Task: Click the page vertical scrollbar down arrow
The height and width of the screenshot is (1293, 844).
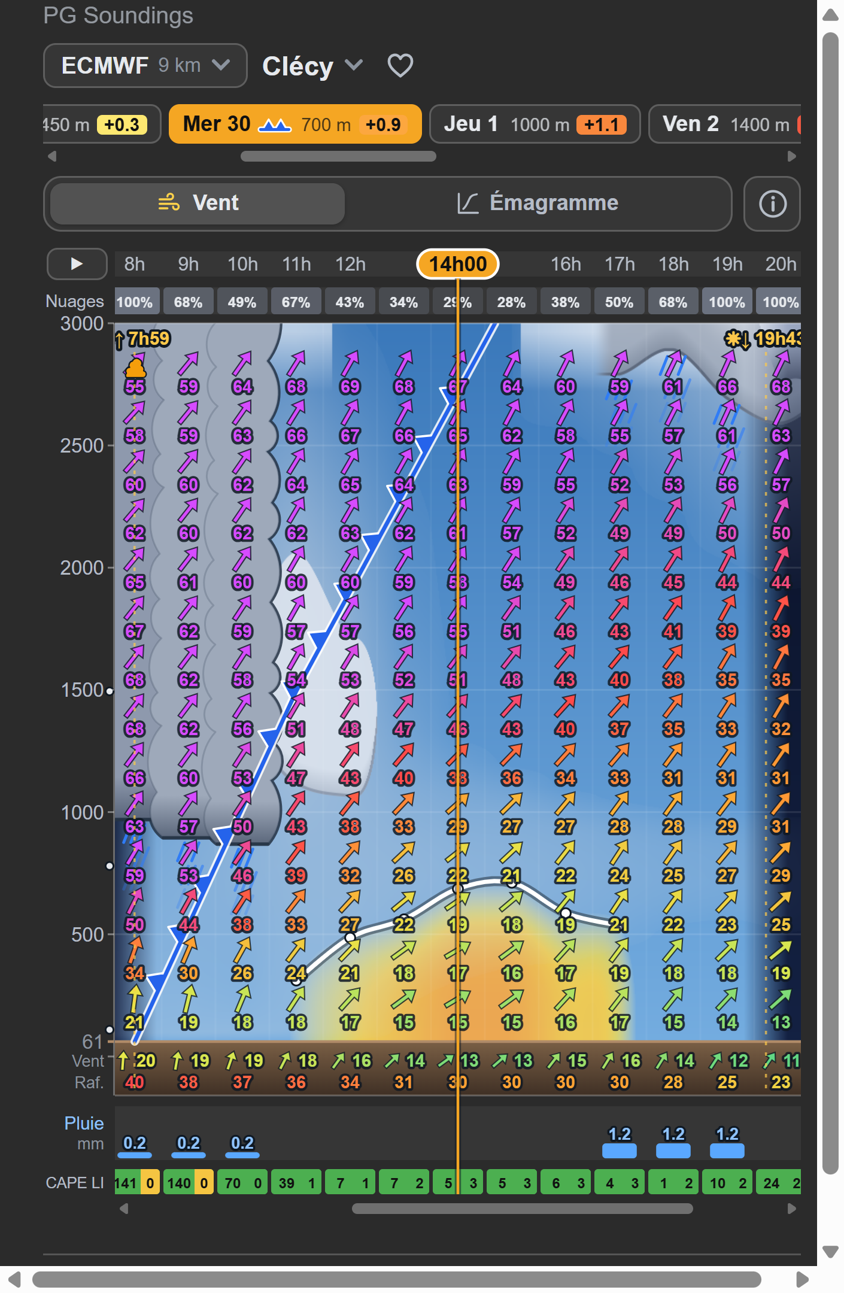Action: point(830,1252)
